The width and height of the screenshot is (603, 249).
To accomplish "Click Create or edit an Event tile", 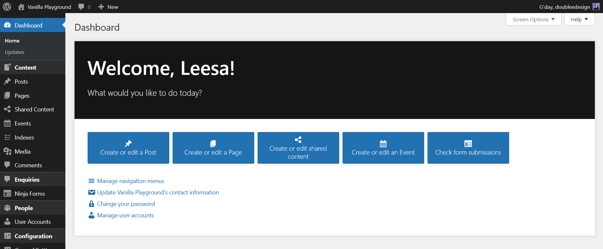I will 383,148.
